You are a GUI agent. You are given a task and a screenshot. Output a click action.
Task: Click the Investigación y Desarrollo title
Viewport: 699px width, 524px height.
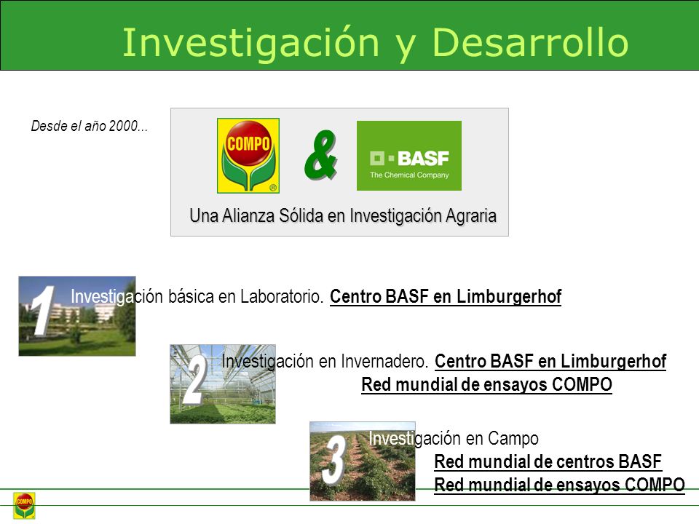pyautogui.click(x=376, y=42)
